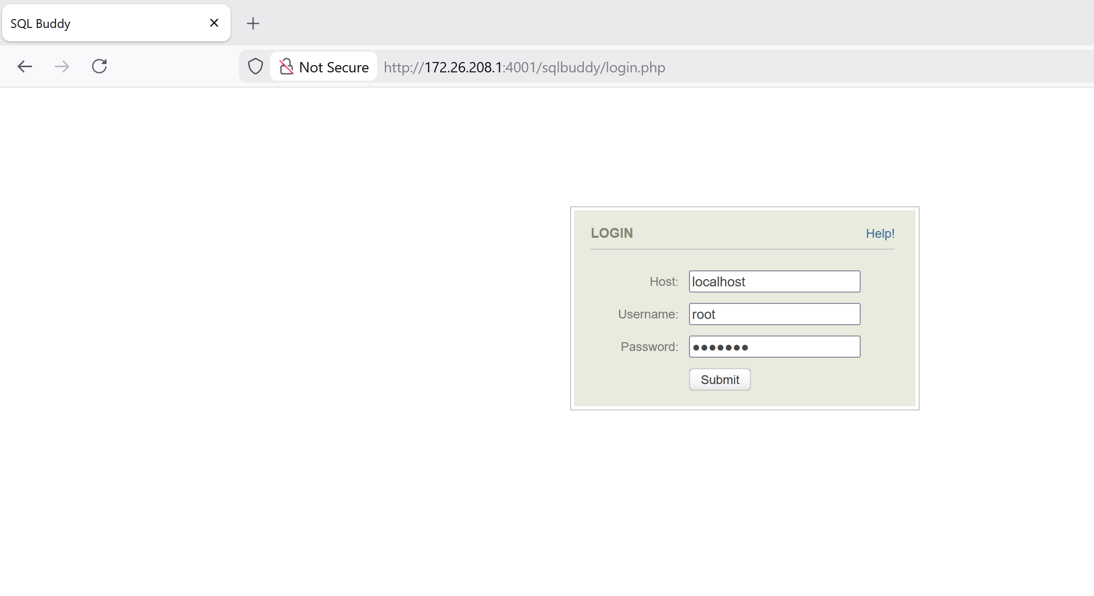Screen dimensions: 1094x596
Task: Click the Not Secure warning label
Action: [x=334, y=67]
